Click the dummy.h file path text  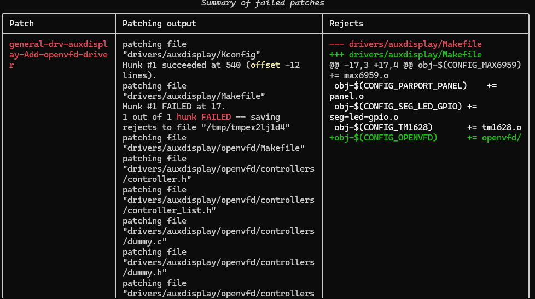point(218,268)
